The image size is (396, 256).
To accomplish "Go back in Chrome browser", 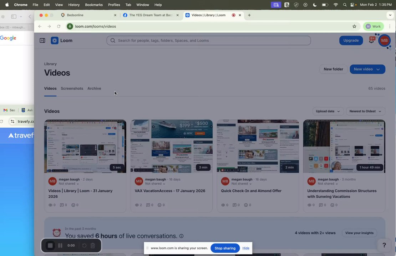I will 40,26.
